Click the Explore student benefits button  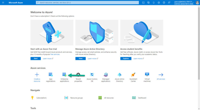pyautogui.click(x=126, y=58)
